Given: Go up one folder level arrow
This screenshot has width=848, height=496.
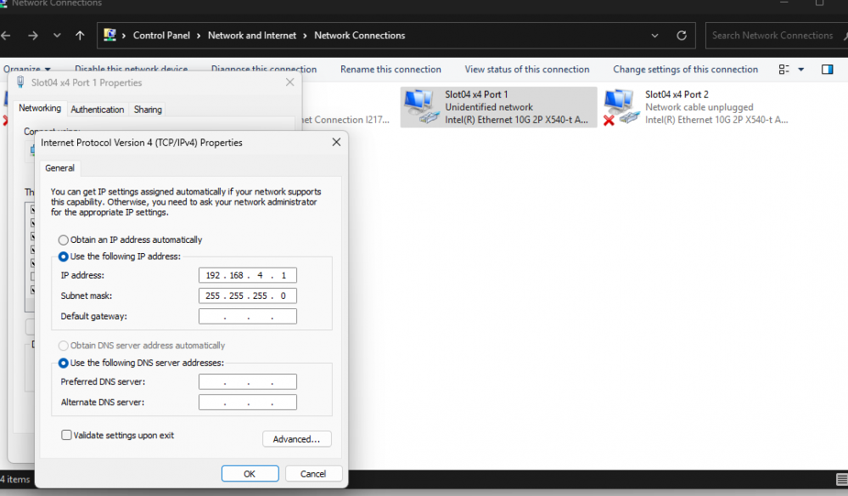Looking at the screenshot, I should [x=80, y=36].
